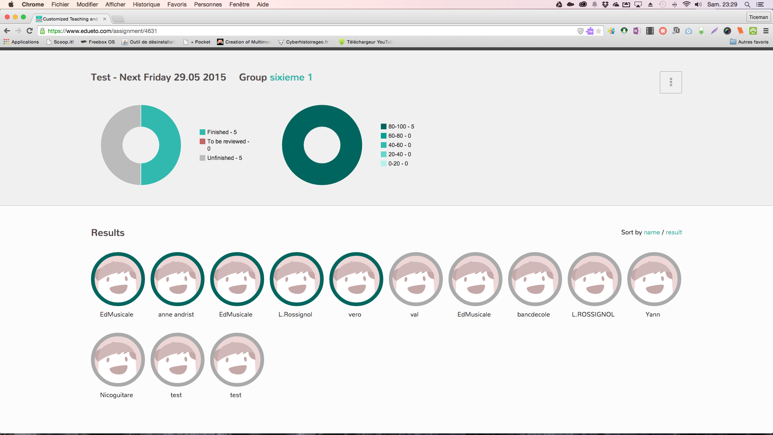773x435 pixels.
Task: Open the Chrome hamburger menu
Action: click(x=766, y=31)
